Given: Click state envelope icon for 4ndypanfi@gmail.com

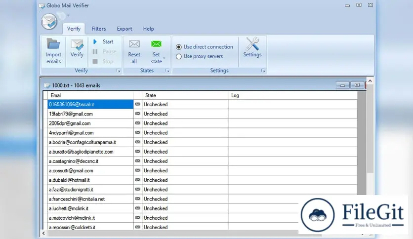Looking at the screenshot, I should pos(138,133).
